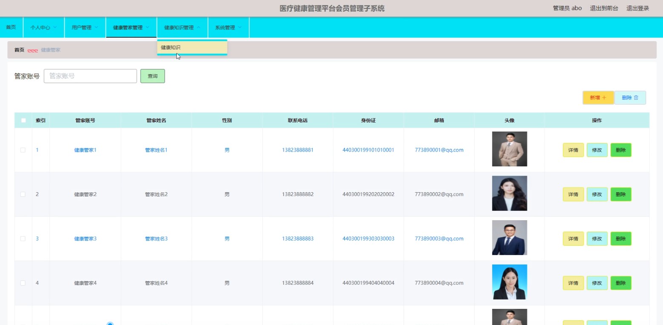Open avatar photo of 健康管家3
Image resolution: width=663 pixels, height=325 pixels.
pos(509,238)
